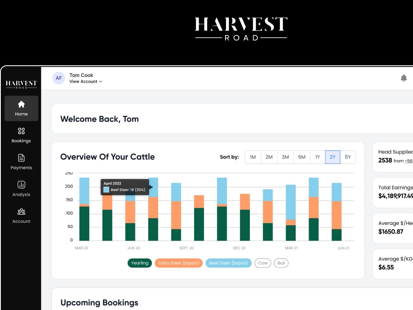
Task: Click the 2538 head supplied value
Action: tap(385, 160)
